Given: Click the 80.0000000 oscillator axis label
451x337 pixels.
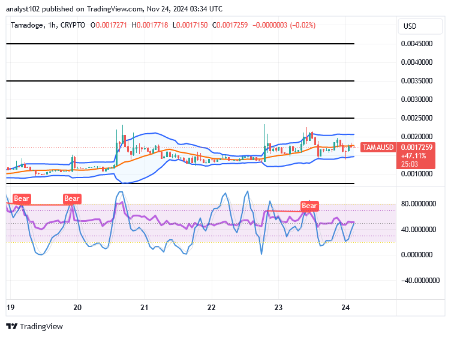Looking at the screenshot, I should pyautogui.click(x=419, y=204).
